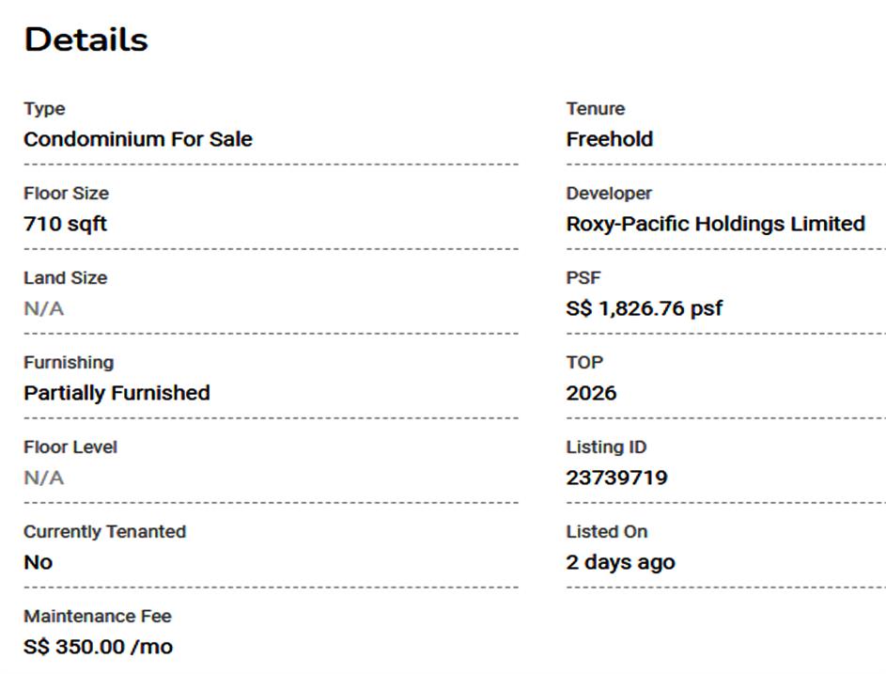
Task: Click the S$ 1,826.76 psf value
Action: (644, 308)
